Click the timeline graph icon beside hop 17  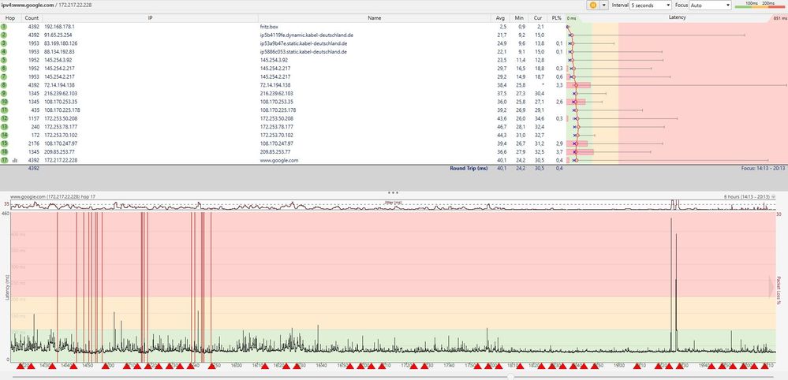click(x=14, y=160)
